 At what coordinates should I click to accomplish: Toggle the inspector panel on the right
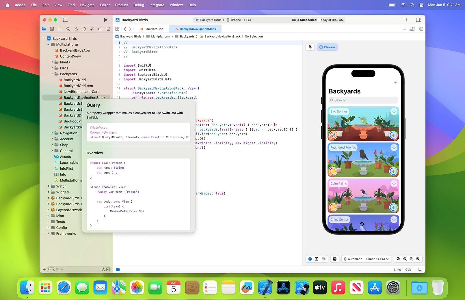click(x=419, y=20)
